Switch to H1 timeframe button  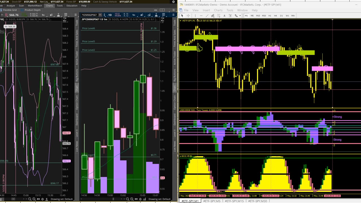(270, 16)
